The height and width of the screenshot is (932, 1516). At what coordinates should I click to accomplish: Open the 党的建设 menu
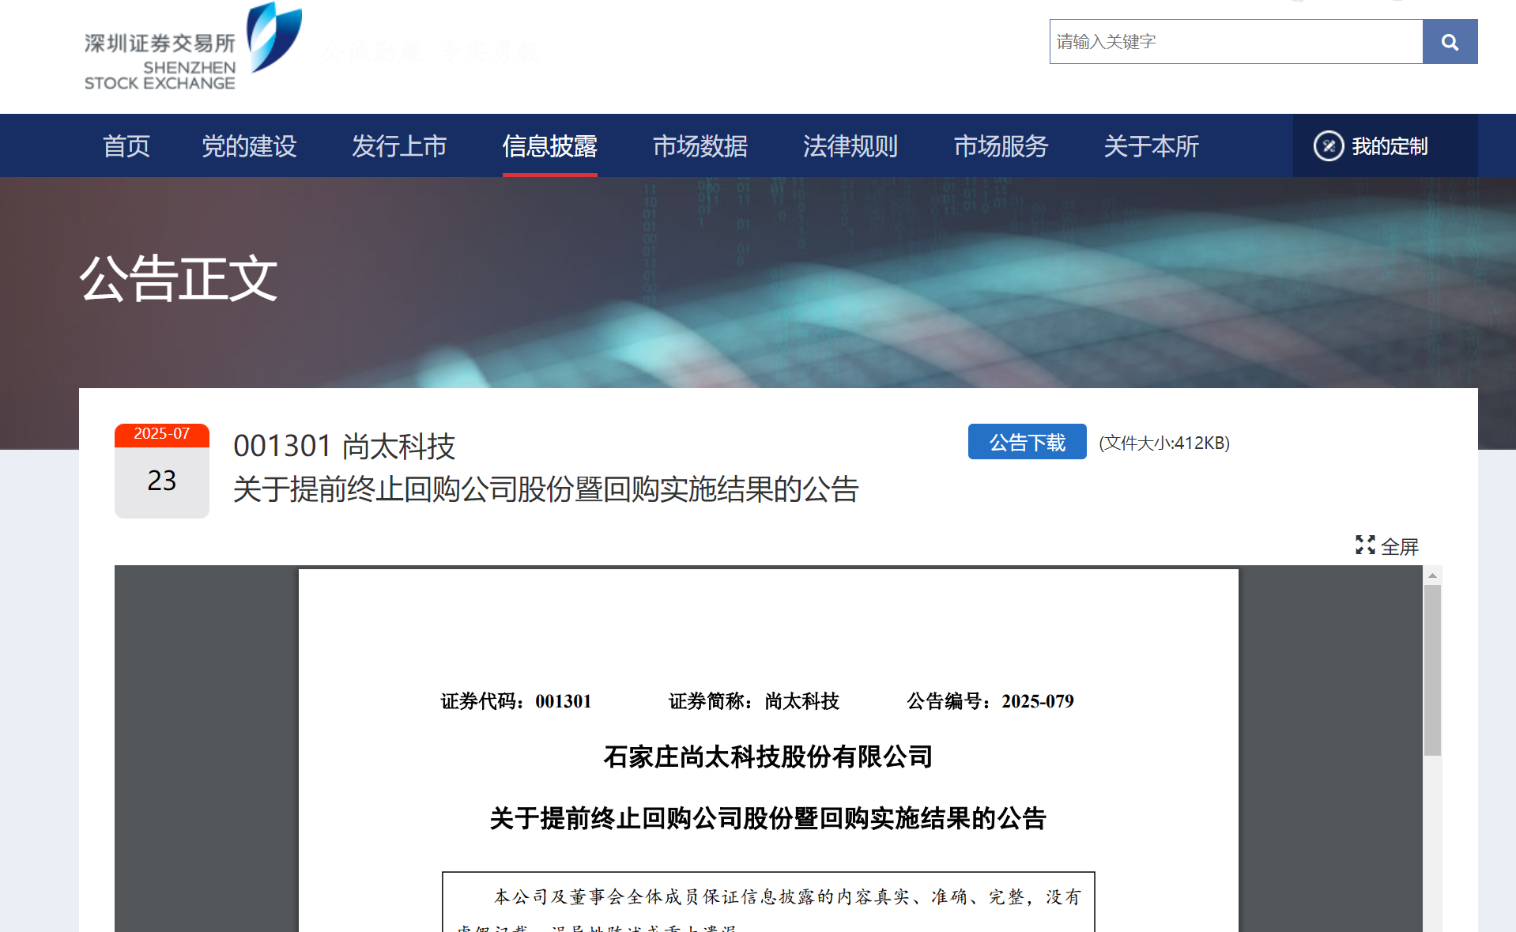click(249, 146)
